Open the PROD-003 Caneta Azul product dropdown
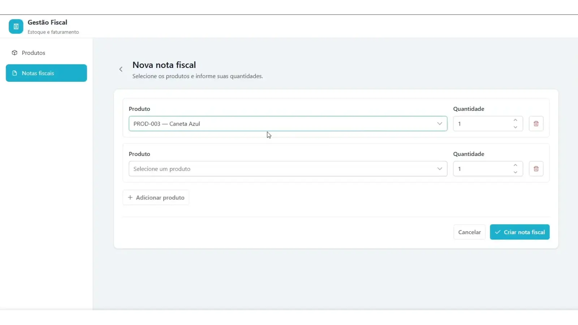This screenshot has height=325, width=578. tap(288, 123)
